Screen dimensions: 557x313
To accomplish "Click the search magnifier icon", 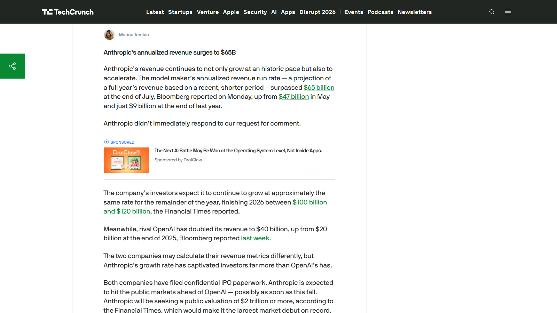I will pos(492,12).
